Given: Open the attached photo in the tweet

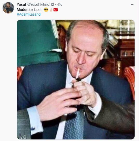Looking at the screenshot, I should 76,80.
